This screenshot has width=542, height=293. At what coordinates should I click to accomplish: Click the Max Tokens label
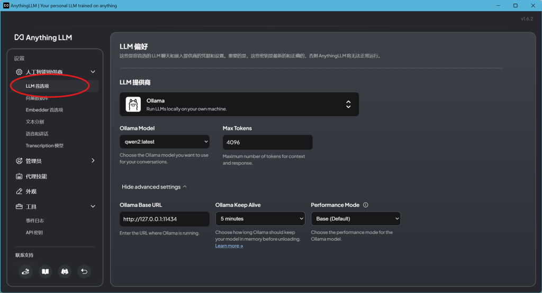click(237, 128)
